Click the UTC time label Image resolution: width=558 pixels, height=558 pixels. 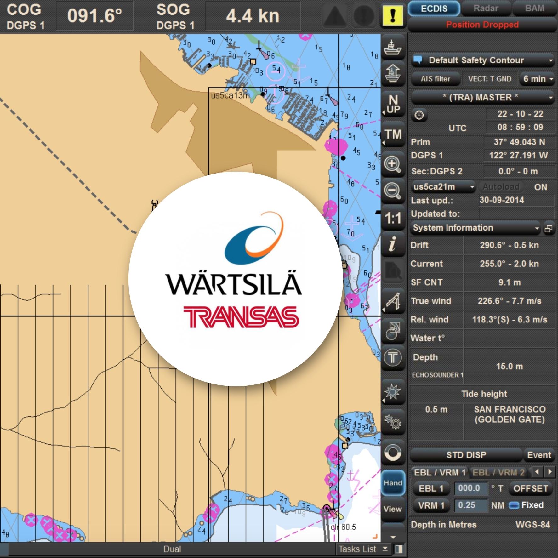click(457, 128)
